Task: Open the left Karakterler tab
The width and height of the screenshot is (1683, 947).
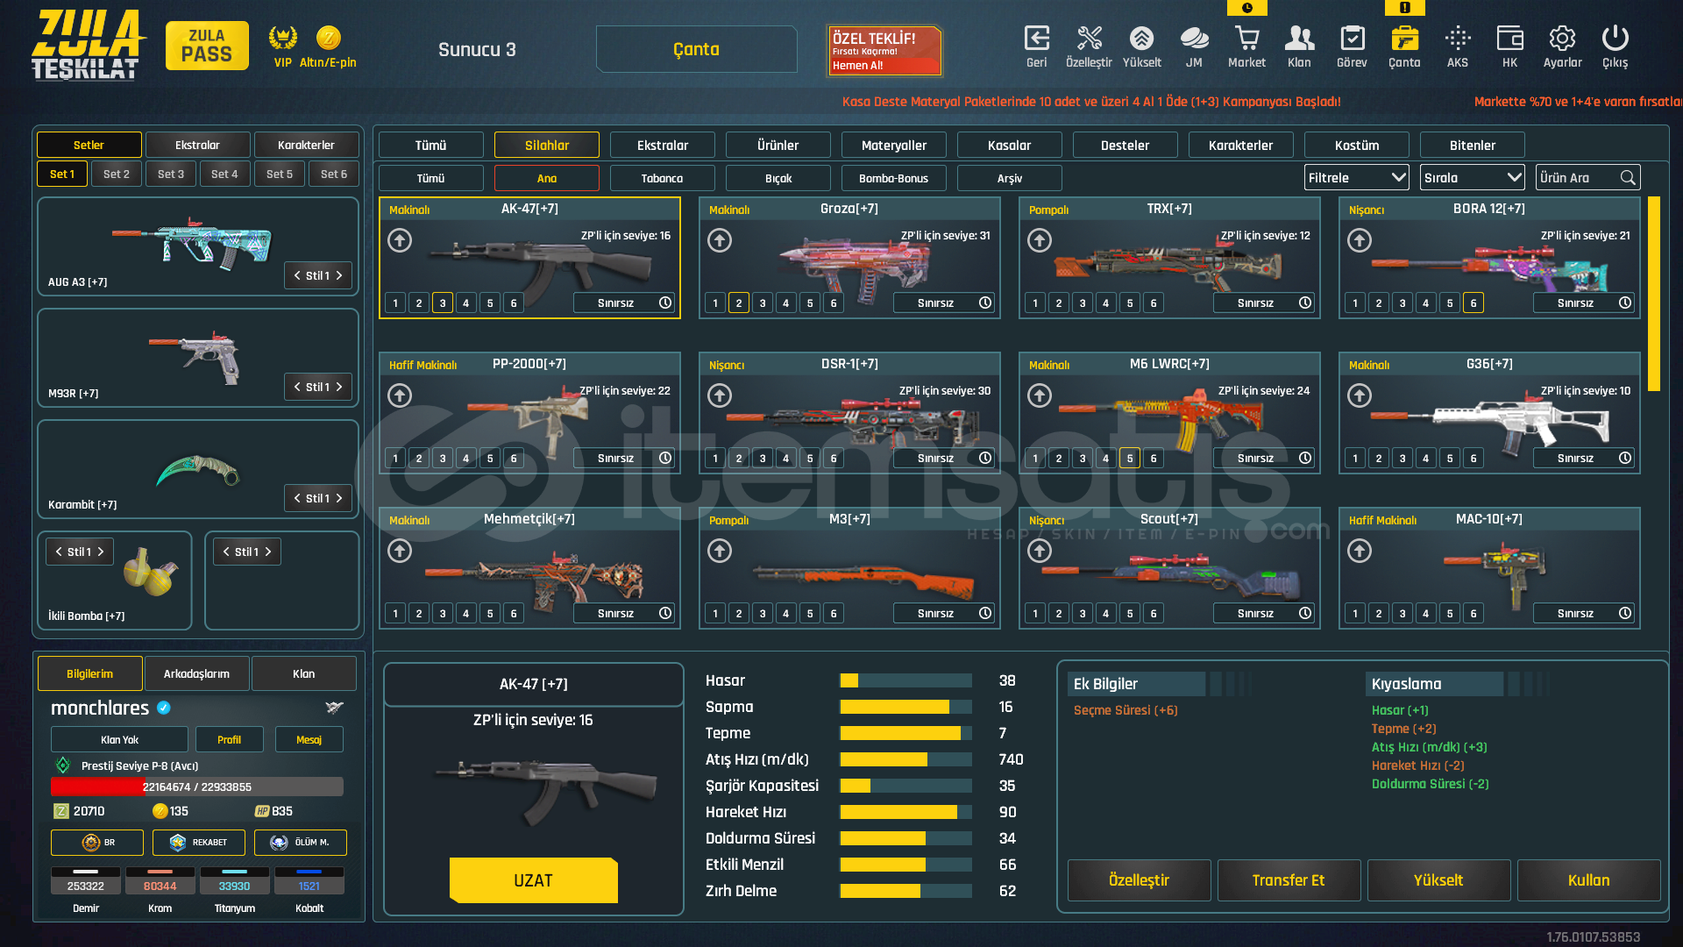Action: (306, 145)
